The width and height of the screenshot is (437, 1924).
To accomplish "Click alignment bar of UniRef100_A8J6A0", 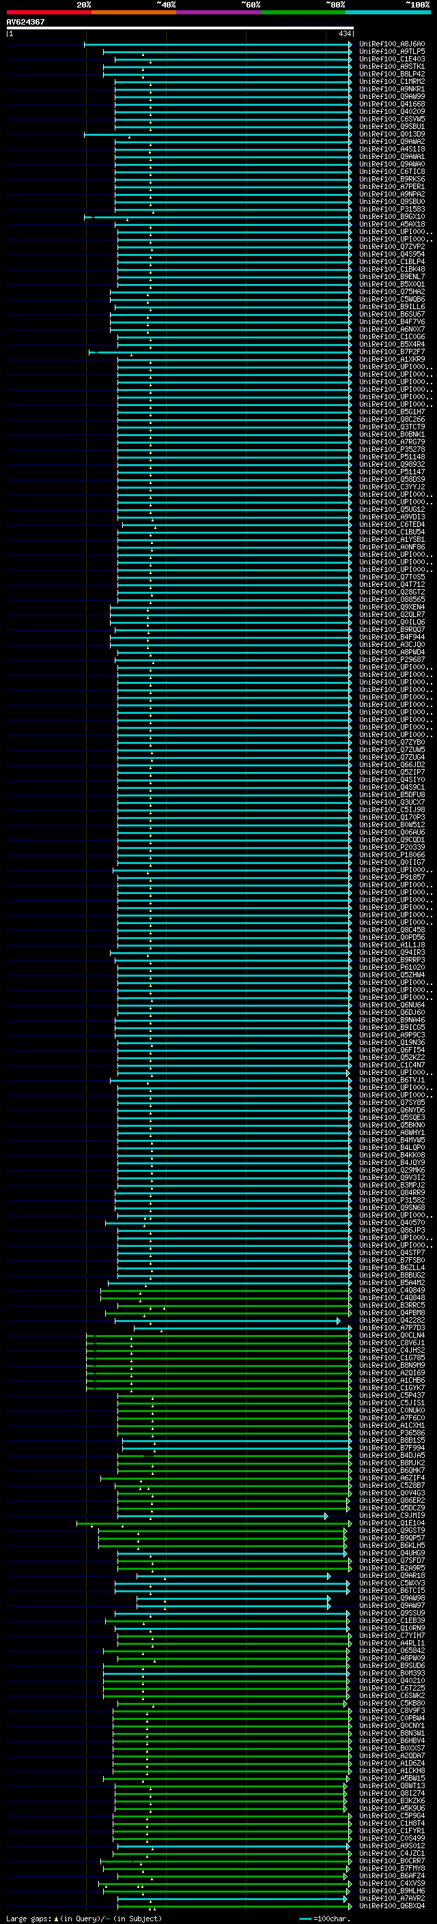I will coord(217,44).
